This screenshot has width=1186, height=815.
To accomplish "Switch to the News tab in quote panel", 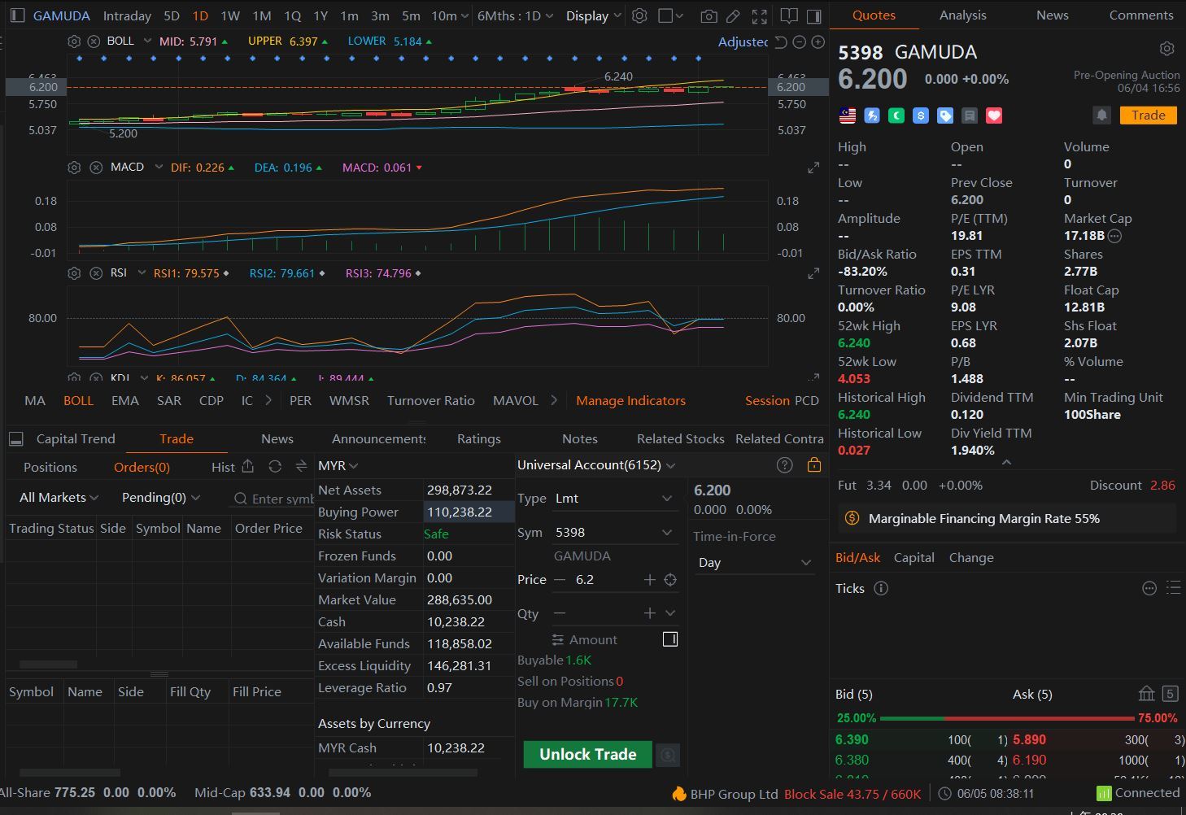I will [x=1052, y=15].
